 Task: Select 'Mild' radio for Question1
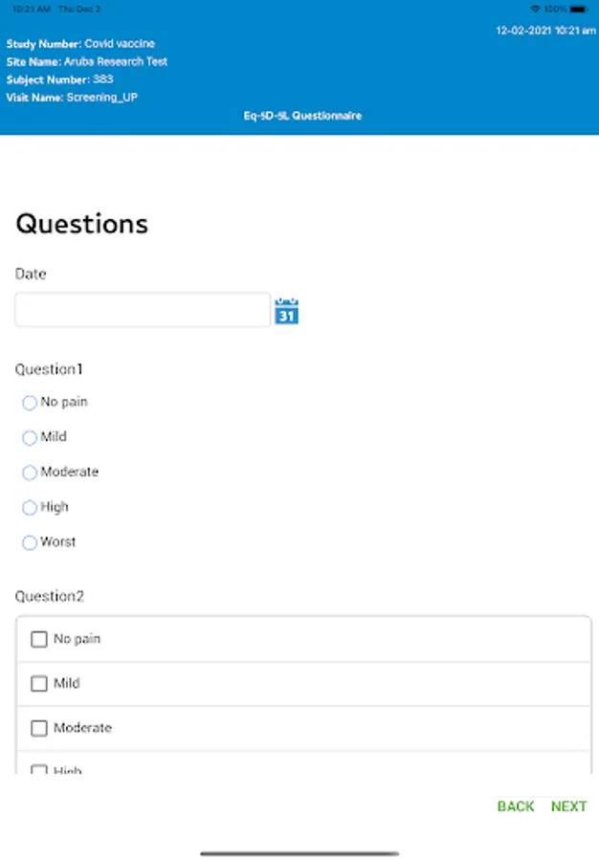point(30,438)
